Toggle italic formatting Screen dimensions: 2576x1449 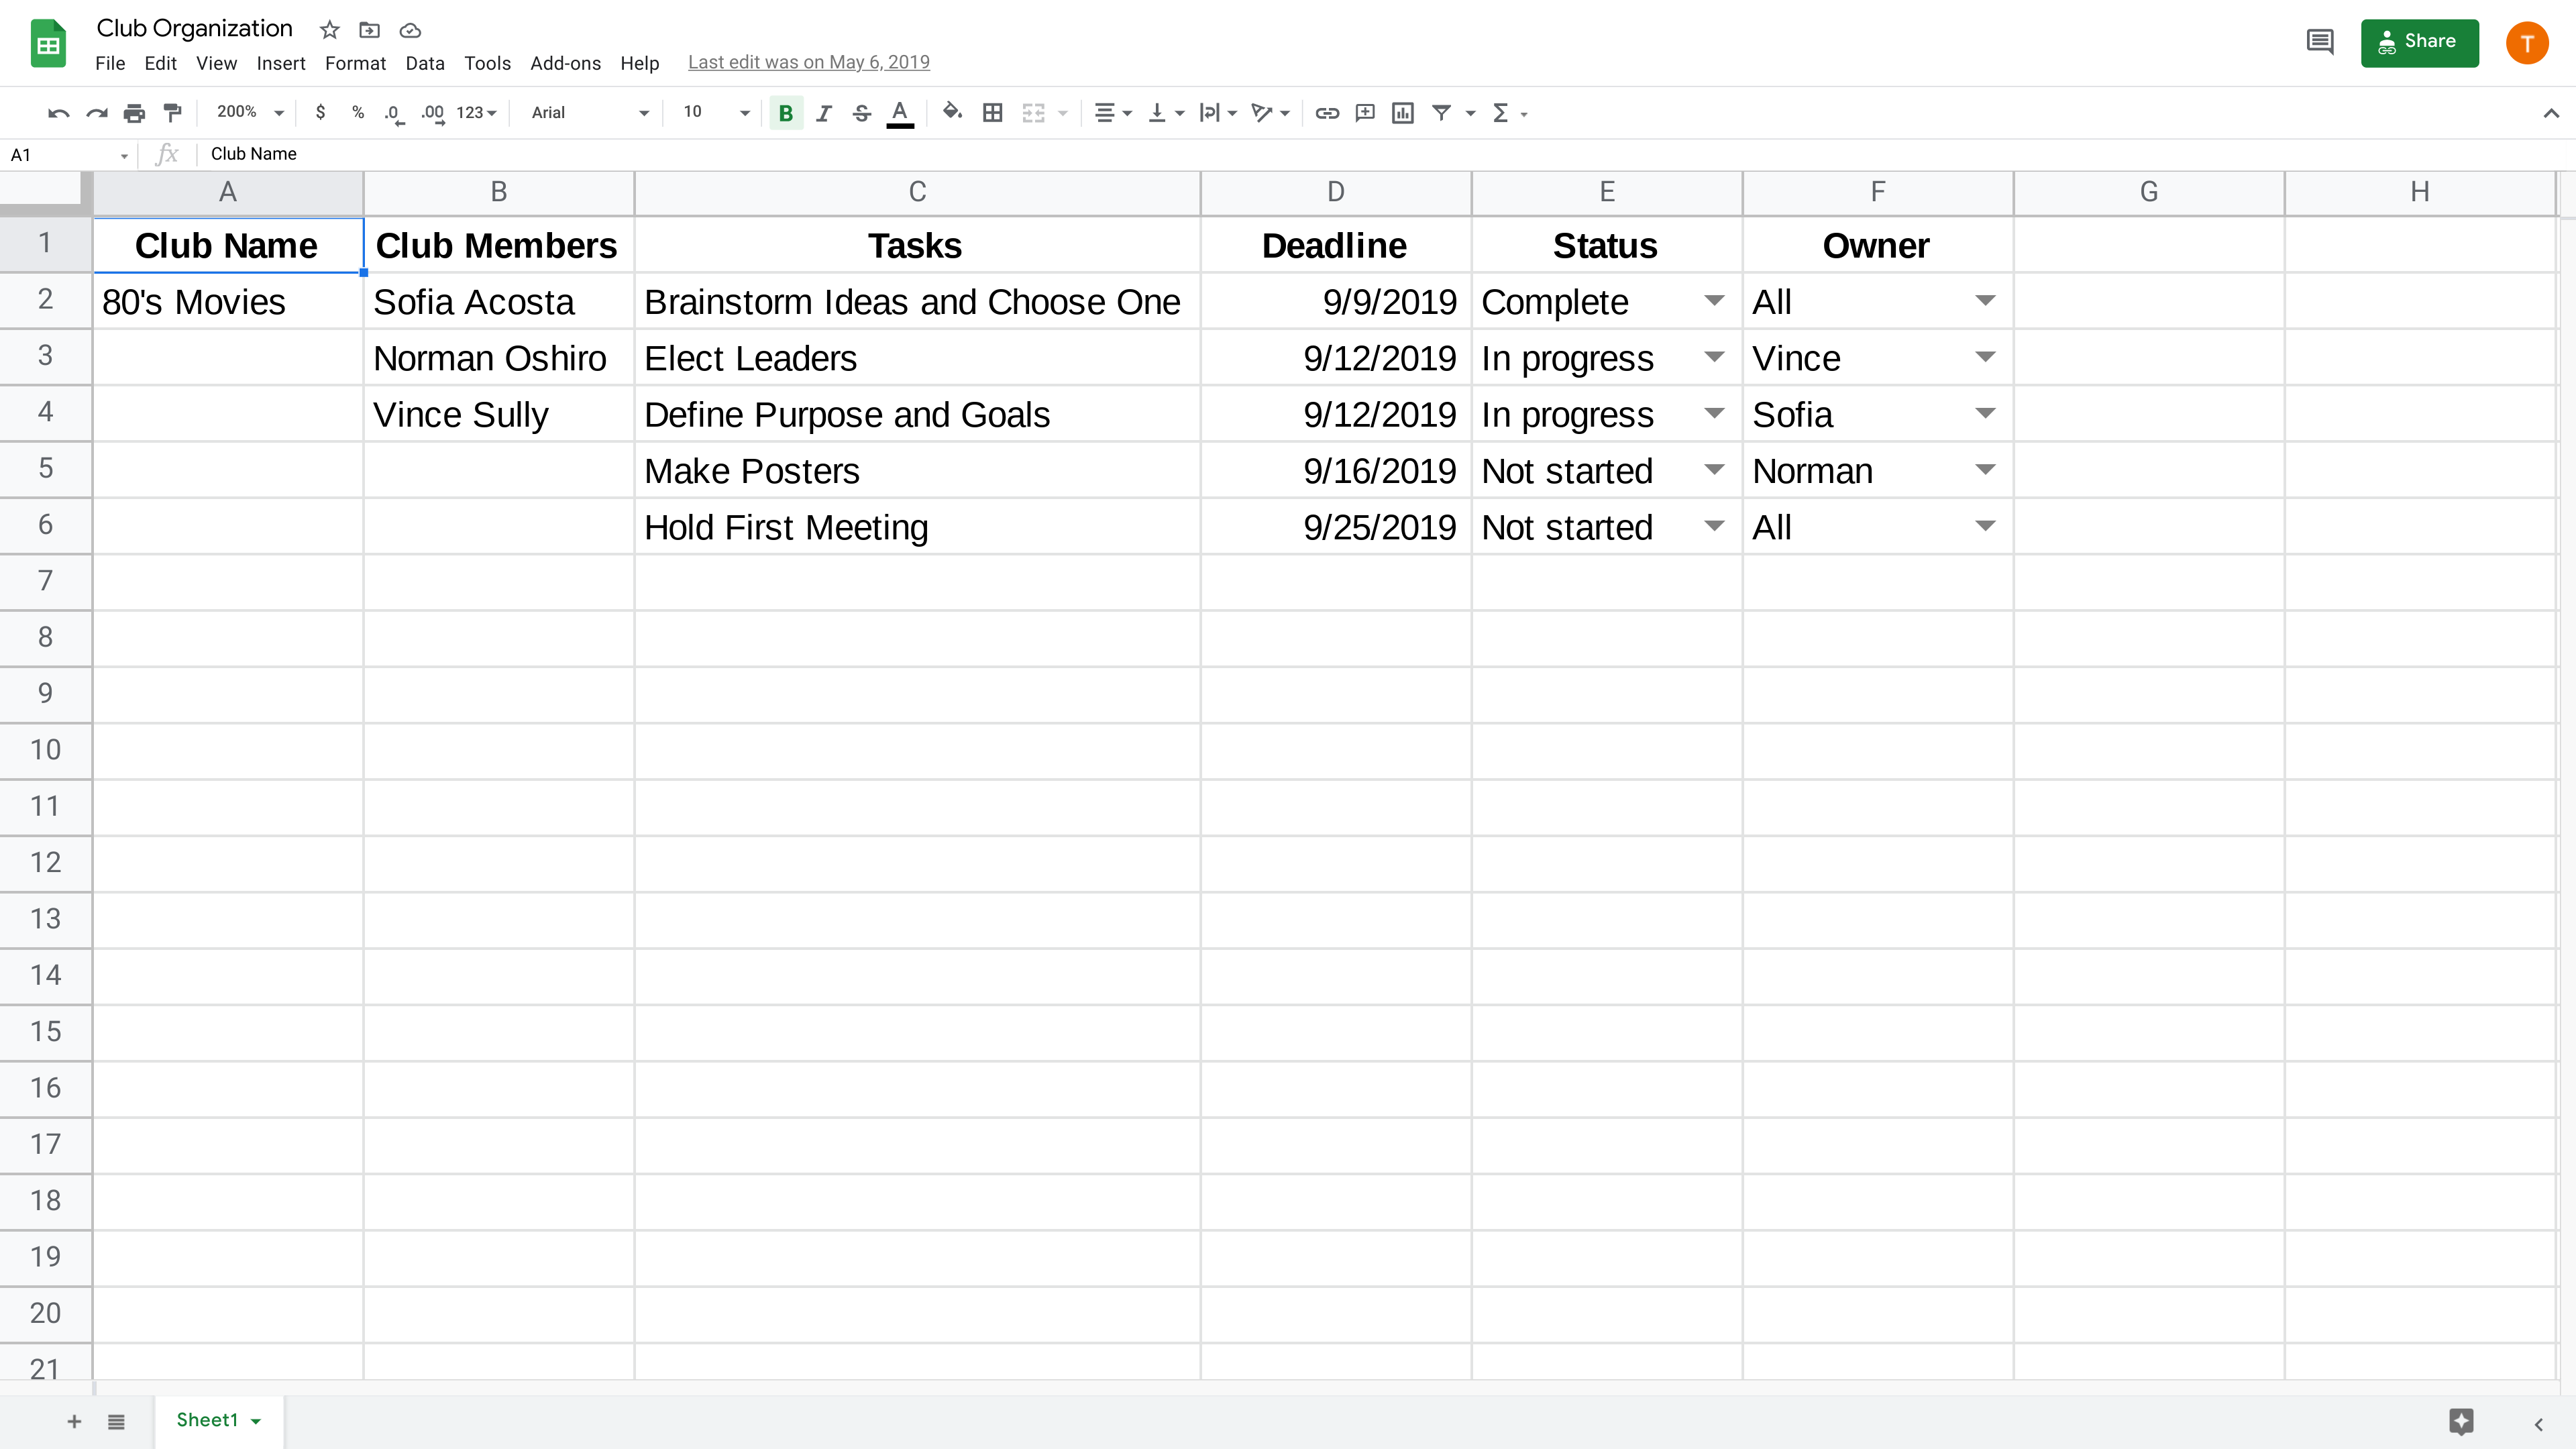[824, 113]
